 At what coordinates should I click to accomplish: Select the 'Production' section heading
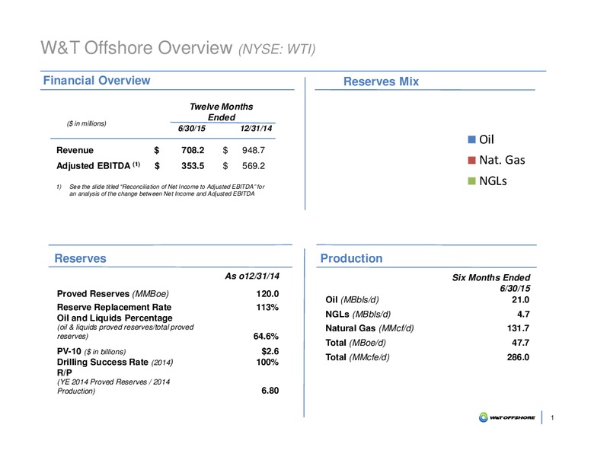pyautogui.click(x=351, y=258)
